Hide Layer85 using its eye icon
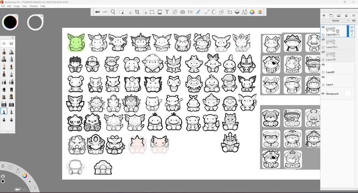The height and width of the screenshot is (193, 358). [x=323, y=64]
